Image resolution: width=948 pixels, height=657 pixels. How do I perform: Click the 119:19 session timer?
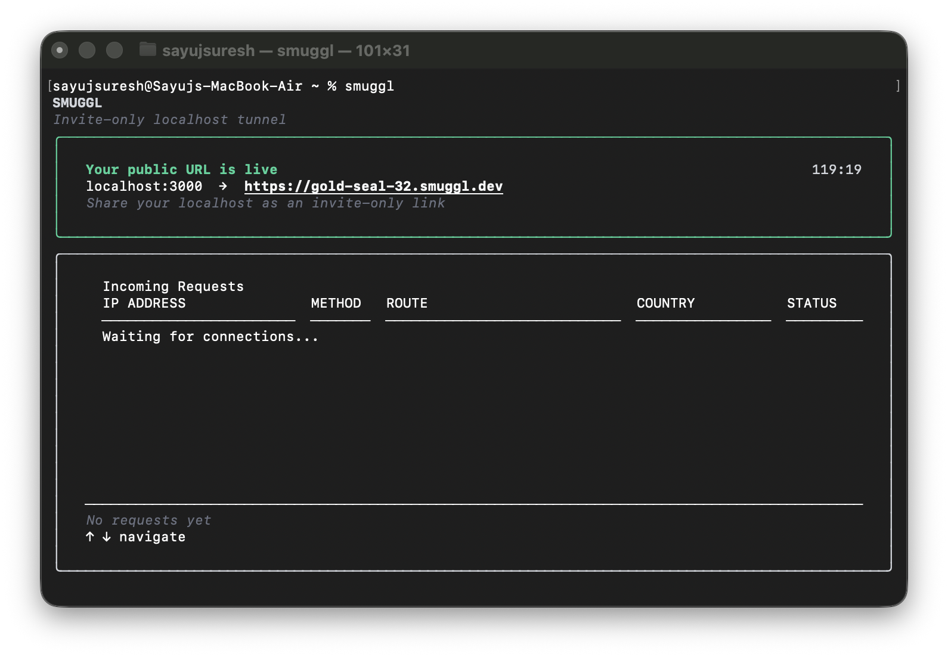(837, 169)
